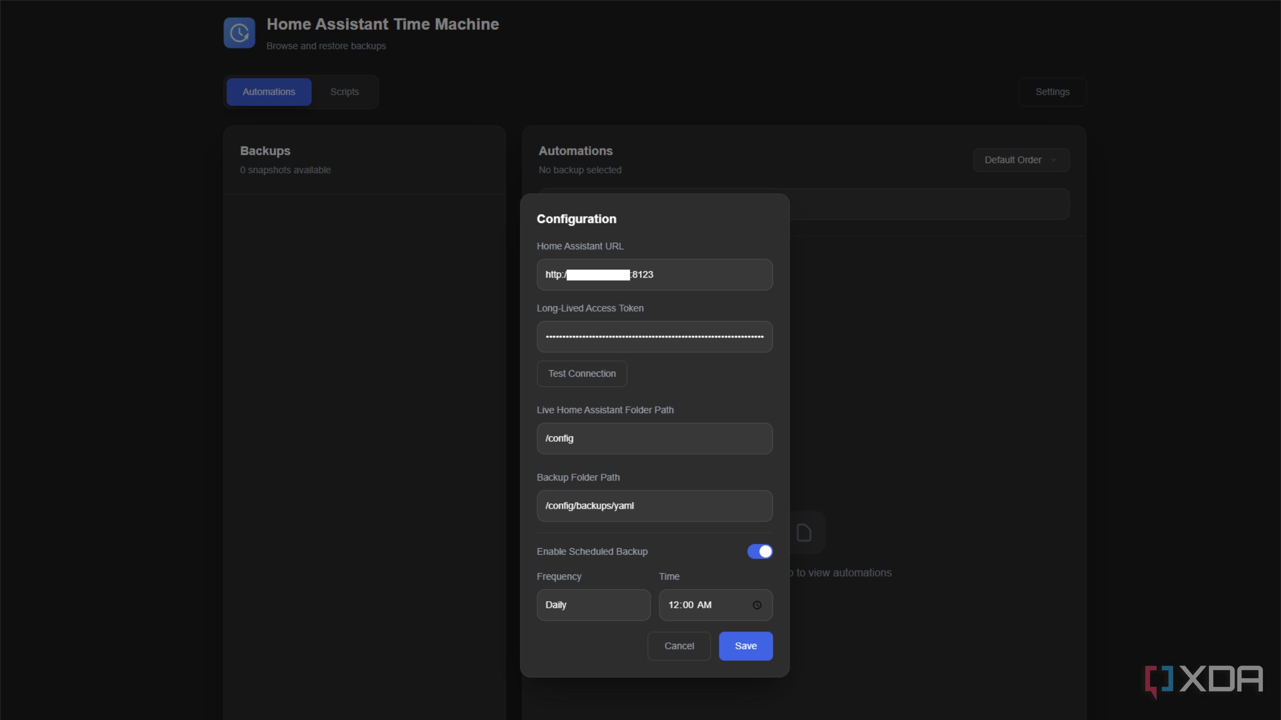Click the document icon behind the dialog
This screenshot has height=720, width=1281.
[x=804, y=533]
